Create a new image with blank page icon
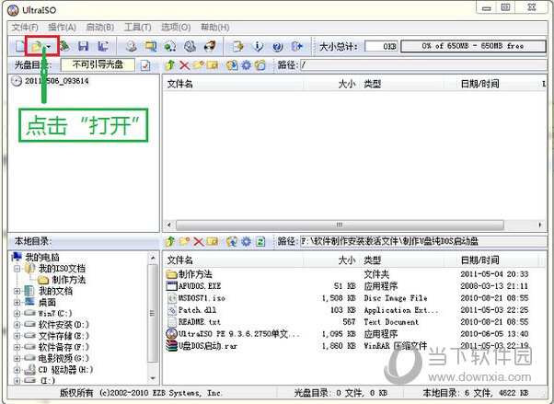 tap(20, 46)
